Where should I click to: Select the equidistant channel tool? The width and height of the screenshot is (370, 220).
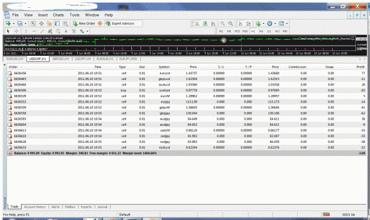click(50, 31)
